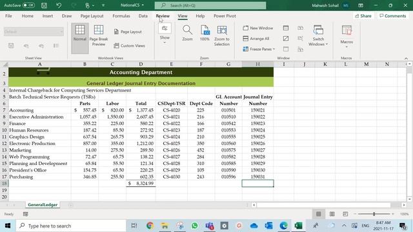Viewport: 413px width, 232px height.
Task: Click the Split window icon
Action: (x=286, y=28)
